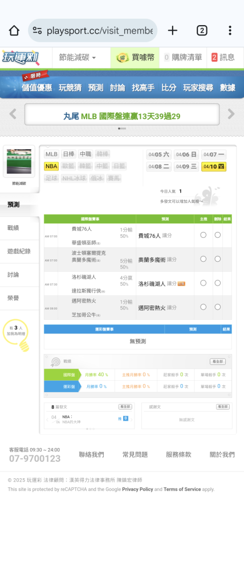Viewport: 244px width, 570px height.
Task: Click the 買噱幣 coin icon
Action: point(123,58)
